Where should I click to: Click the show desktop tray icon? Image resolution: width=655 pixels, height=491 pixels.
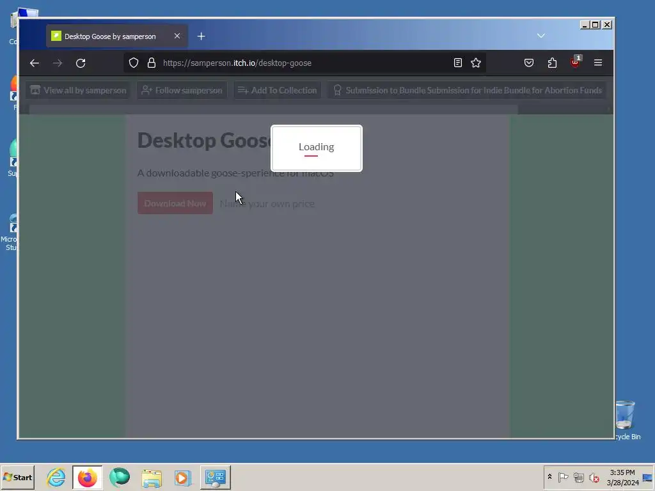(x=648, y=477)
